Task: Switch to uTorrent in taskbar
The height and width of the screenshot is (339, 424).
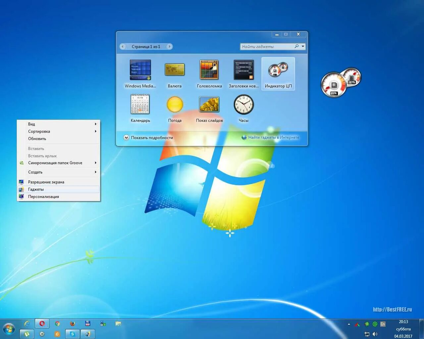Action: pos(27,334)
